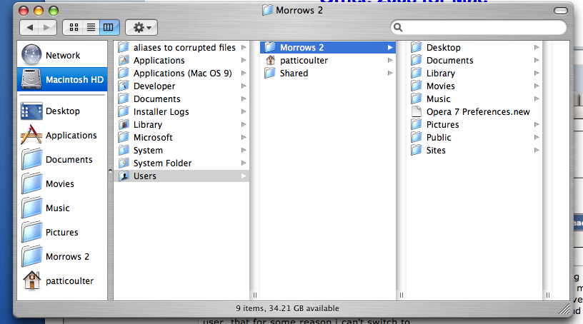Select 'aliases to corrupted files' folder icon
This screenshot has height=324, width=583.
tap(124, 48)
